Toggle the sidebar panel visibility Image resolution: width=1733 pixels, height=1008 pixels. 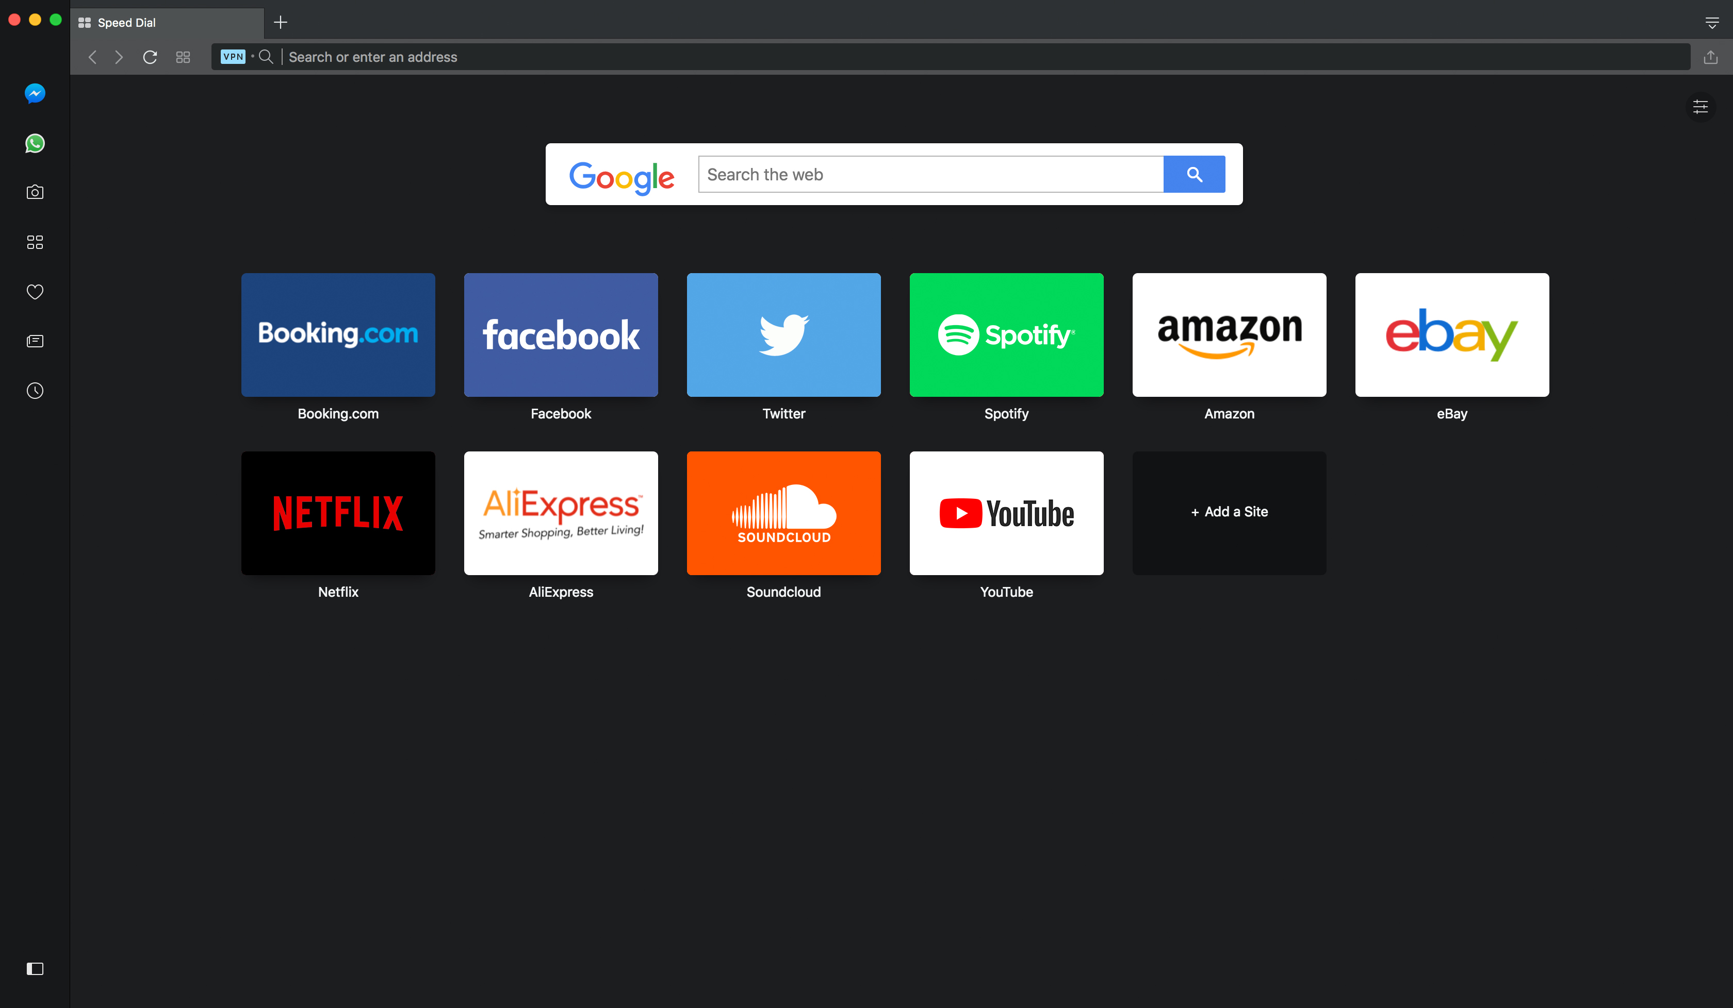pyautogui.click(x=35, y=968)
